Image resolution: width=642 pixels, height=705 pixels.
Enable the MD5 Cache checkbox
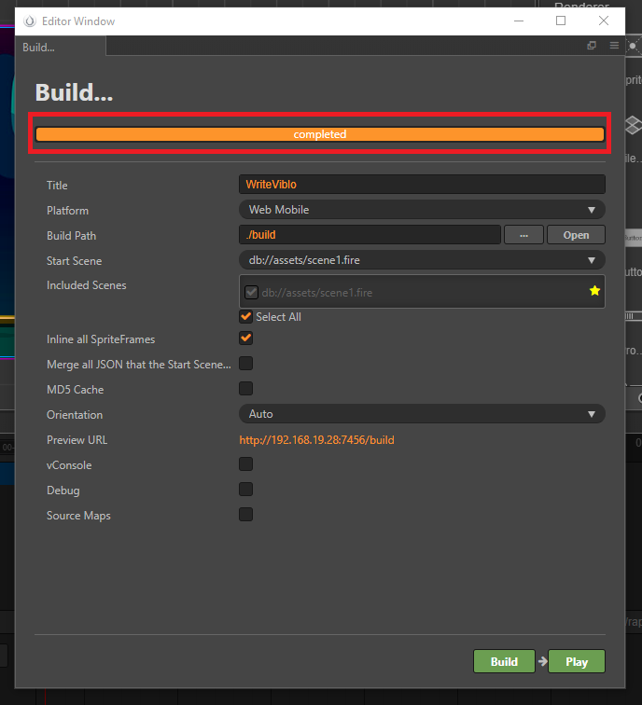(x=245, y=389)
